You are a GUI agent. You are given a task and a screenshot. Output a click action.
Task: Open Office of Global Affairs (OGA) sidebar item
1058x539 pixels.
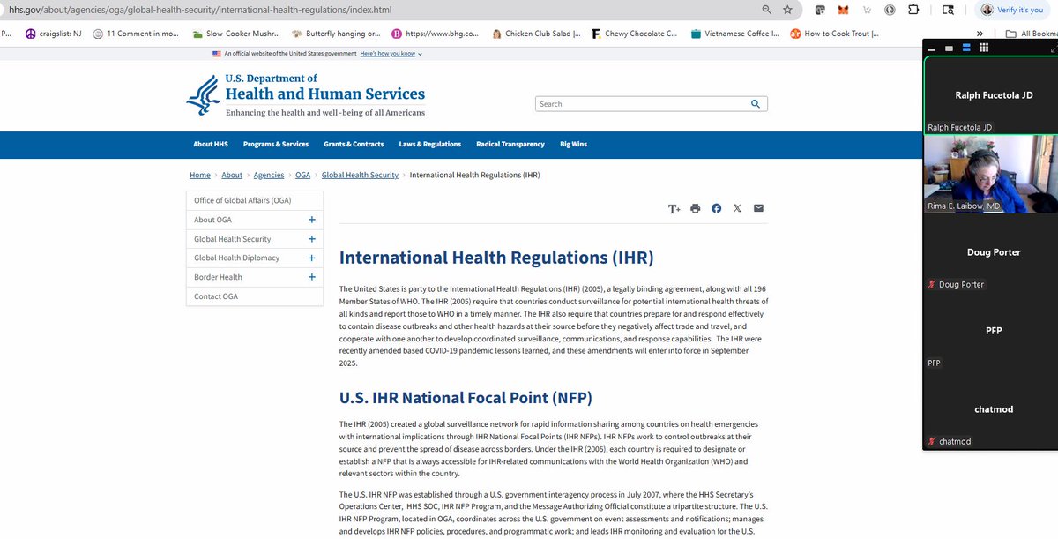[254, 200]
